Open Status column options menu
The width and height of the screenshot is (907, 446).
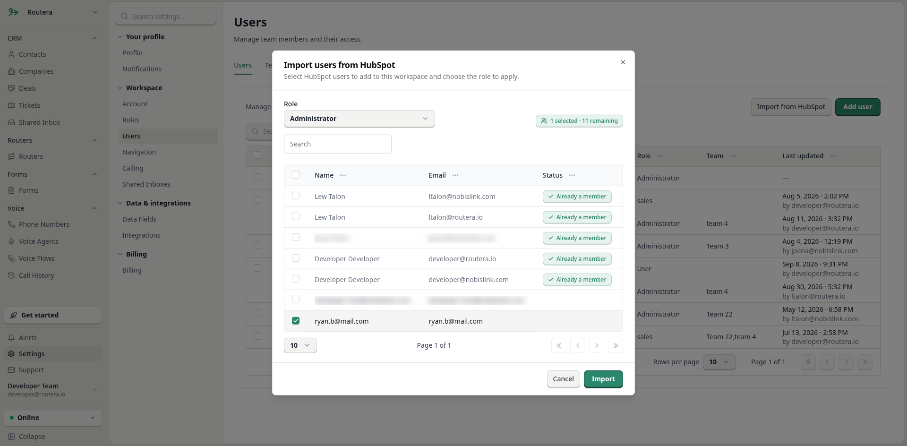point(572,175)
